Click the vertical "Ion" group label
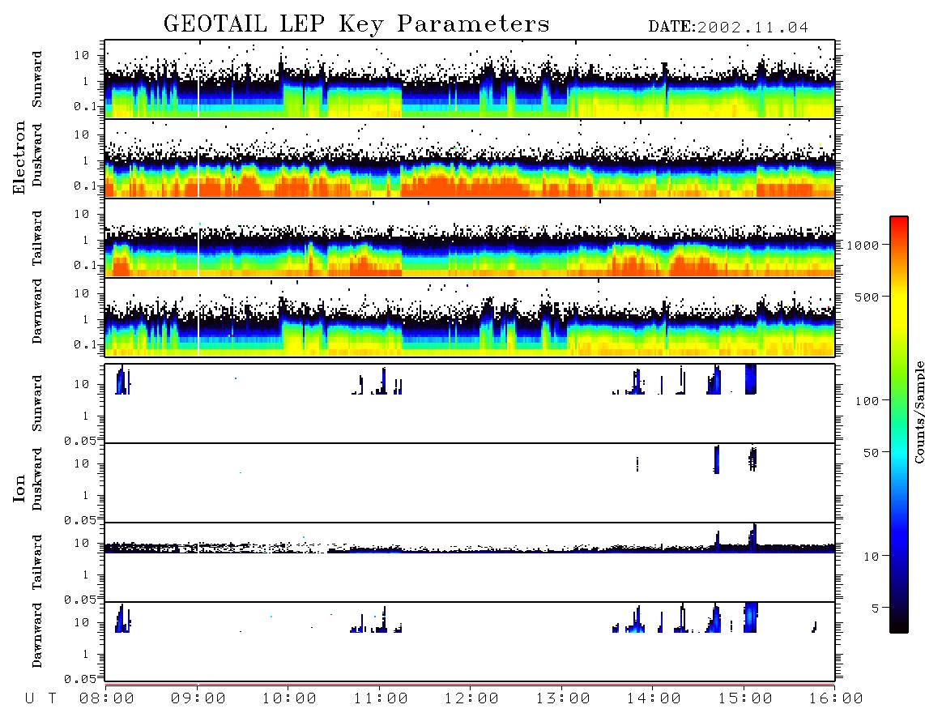 [19, 488]
